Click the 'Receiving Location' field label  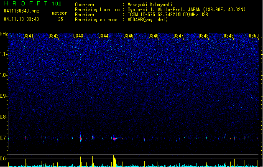click(x=97, y=10)
